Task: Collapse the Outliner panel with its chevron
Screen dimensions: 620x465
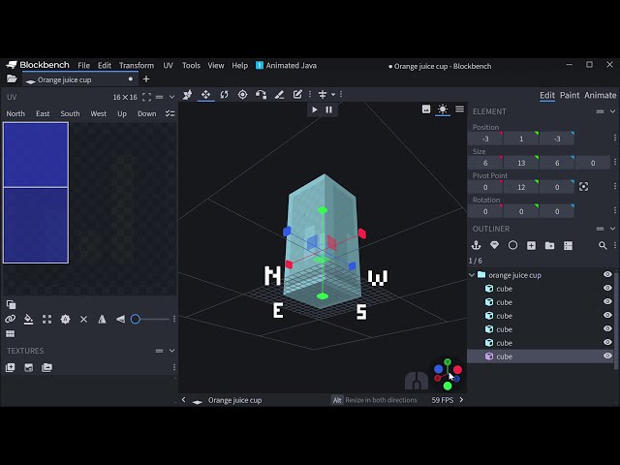Action: 612,229
